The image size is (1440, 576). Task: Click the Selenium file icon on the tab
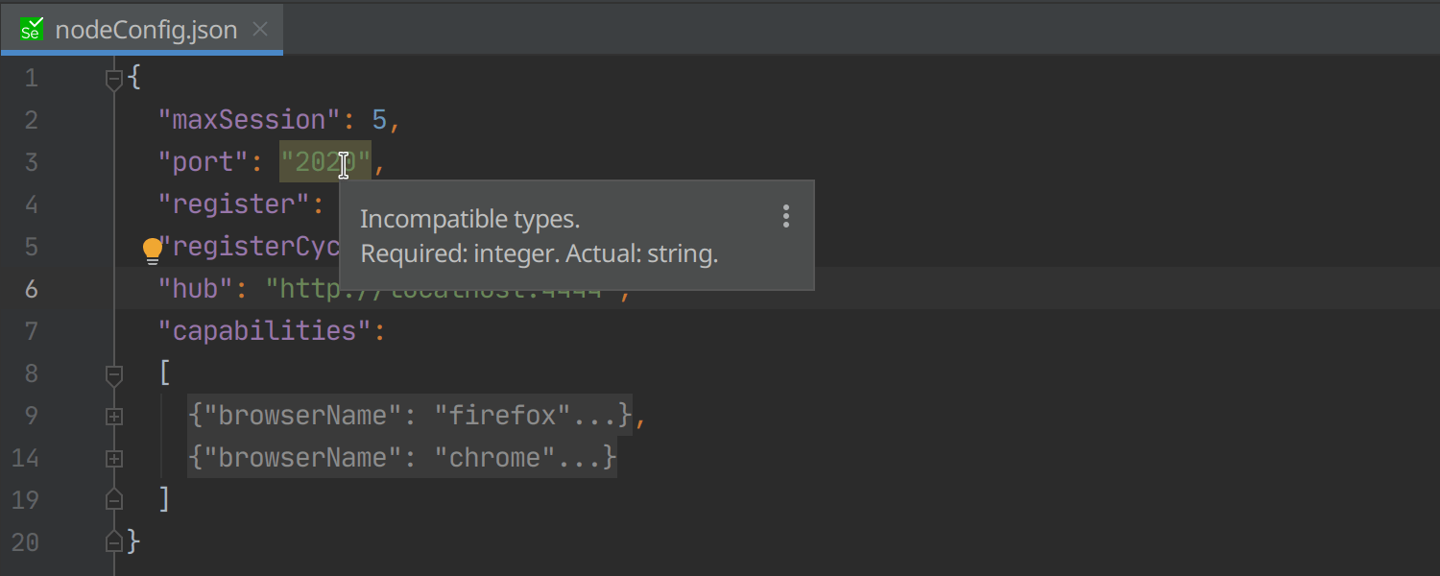point(32,29)
